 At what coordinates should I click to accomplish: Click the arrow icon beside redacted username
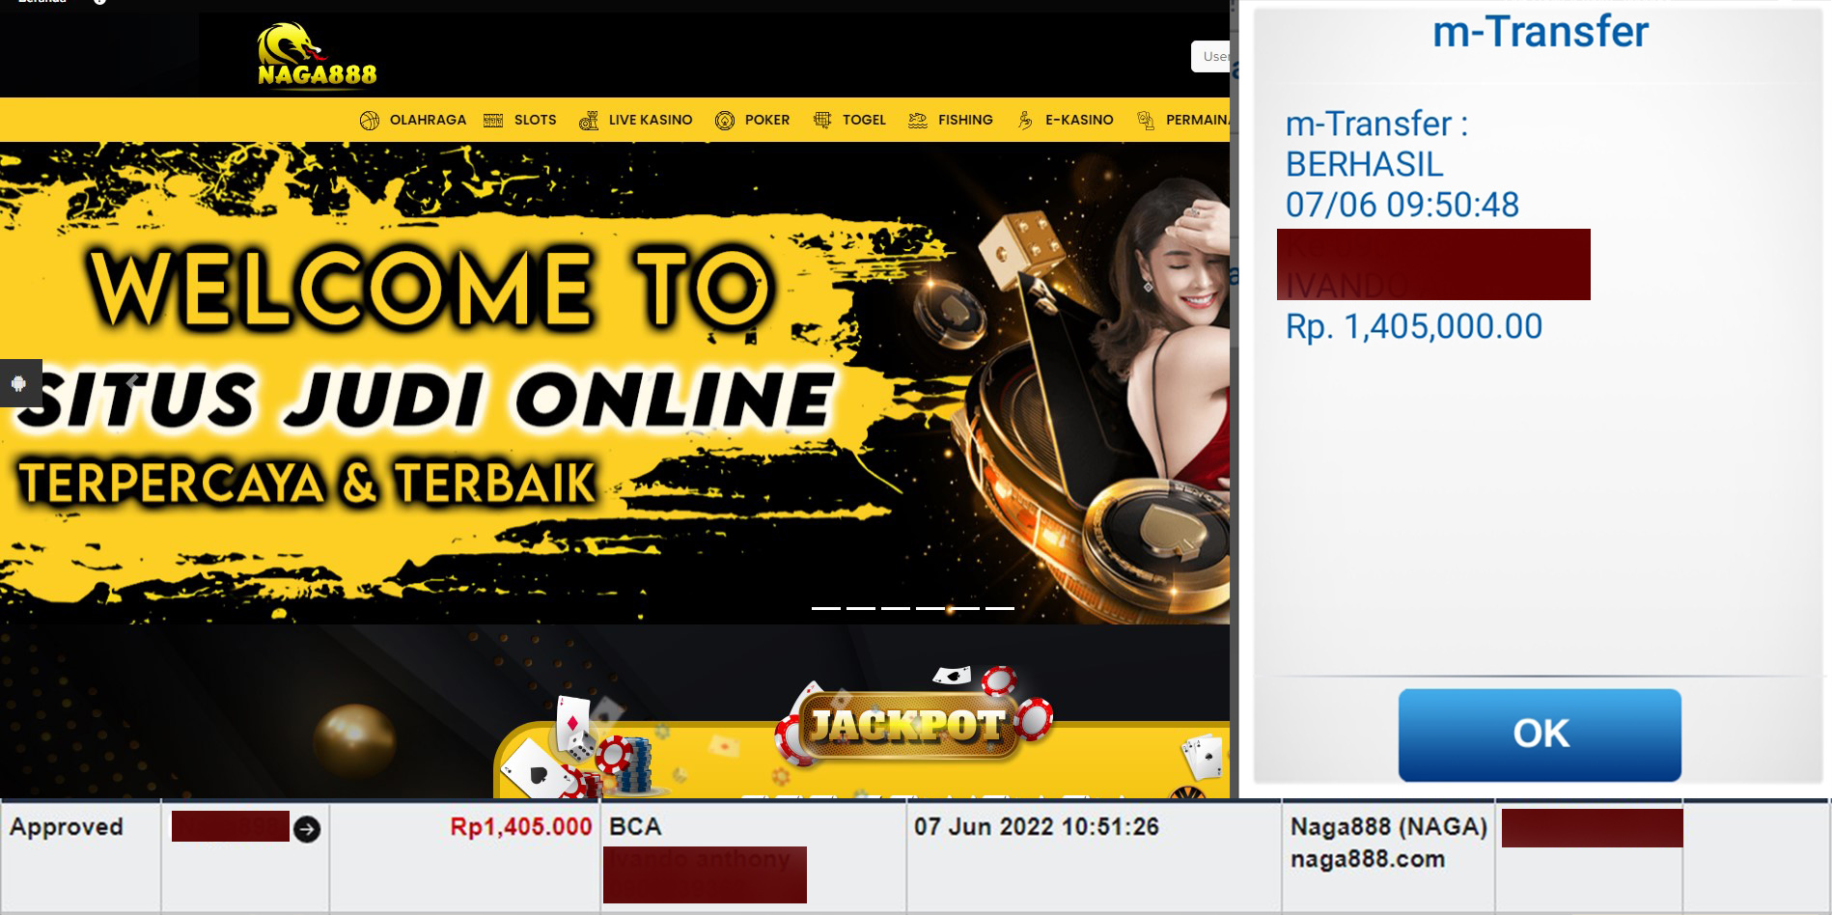click(307, 829)
